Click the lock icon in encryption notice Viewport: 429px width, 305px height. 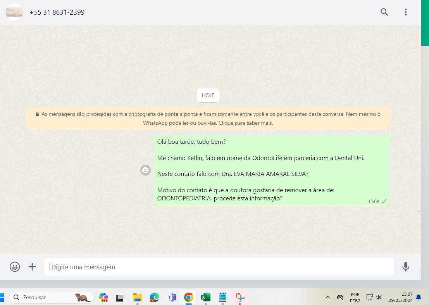click(37, 114)
